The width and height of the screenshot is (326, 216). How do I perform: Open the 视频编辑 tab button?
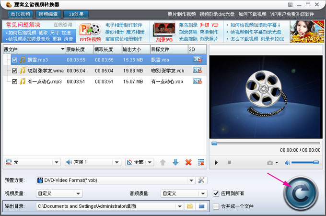point(48,14)
